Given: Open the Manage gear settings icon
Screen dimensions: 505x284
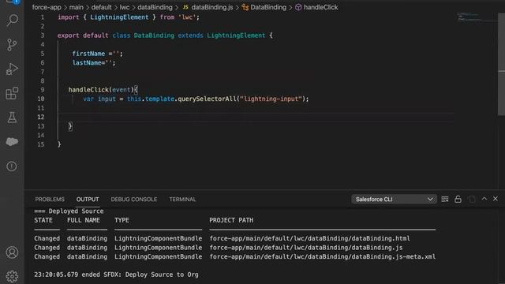Looking at the screenshot, I should (x=12, y=276).
